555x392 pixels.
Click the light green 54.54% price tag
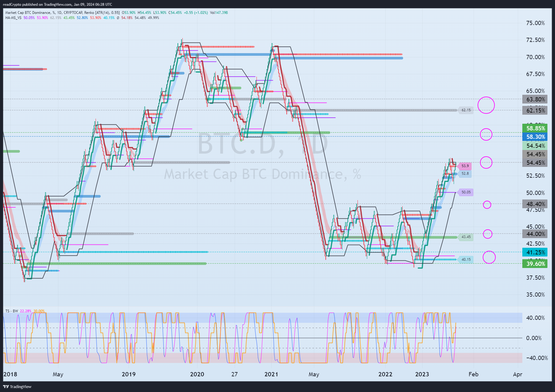pyautogui.click(x=535, y=146)
